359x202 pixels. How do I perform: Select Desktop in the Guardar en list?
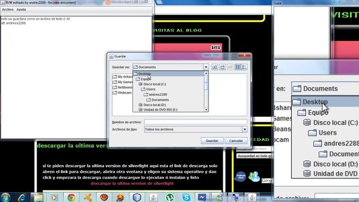point(168,74)
